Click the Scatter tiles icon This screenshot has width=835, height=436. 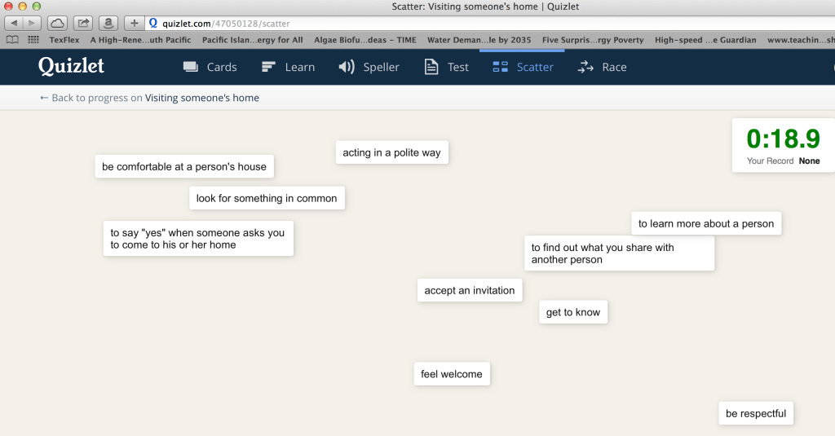(500, 67)
